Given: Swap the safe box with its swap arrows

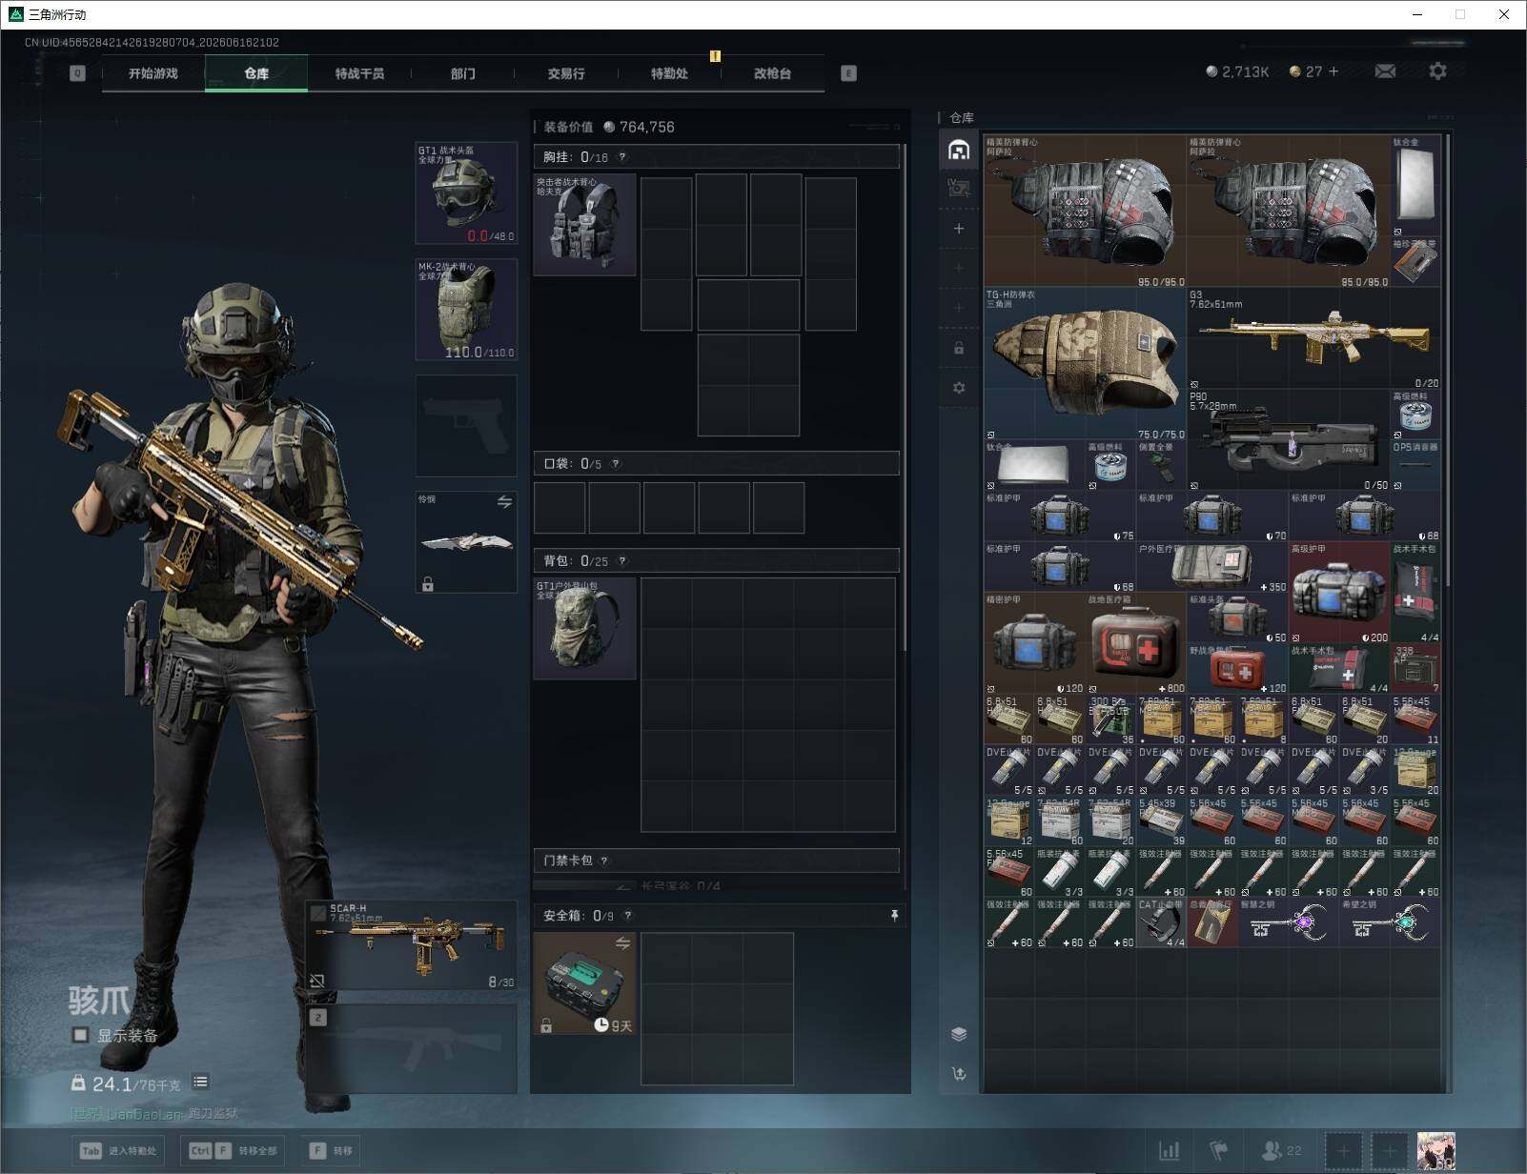Looking at the screenshot, I should [622, 943].
